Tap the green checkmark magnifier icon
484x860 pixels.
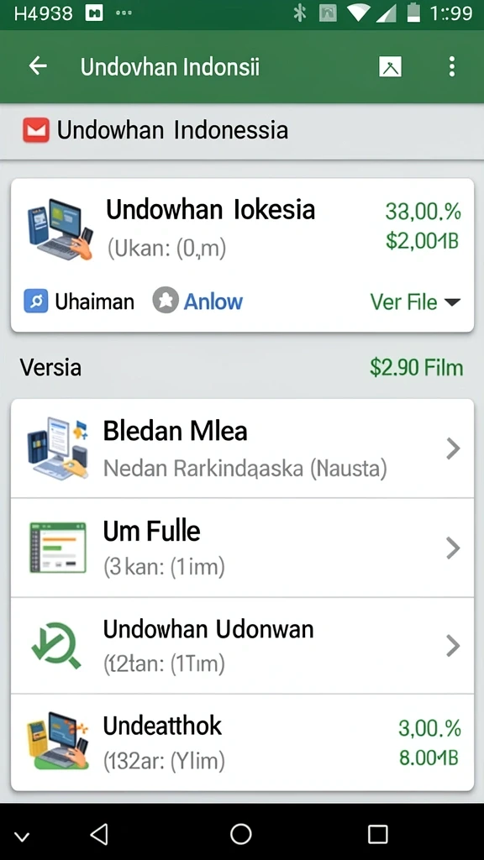(56, 646)
